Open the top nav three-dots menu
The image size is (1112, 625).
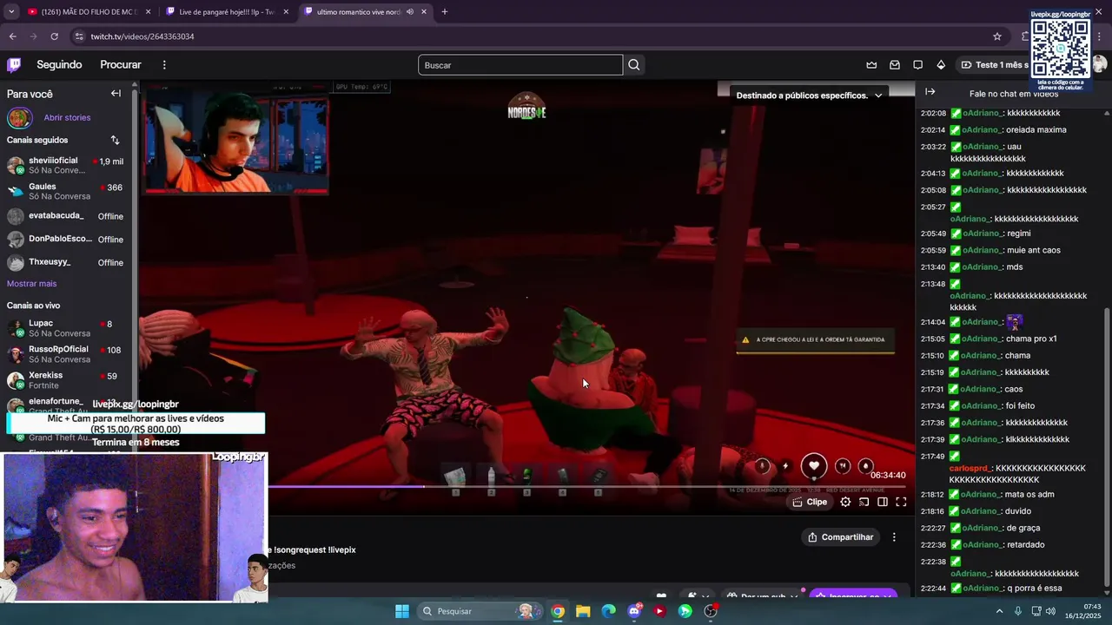[x=164, y=65]
